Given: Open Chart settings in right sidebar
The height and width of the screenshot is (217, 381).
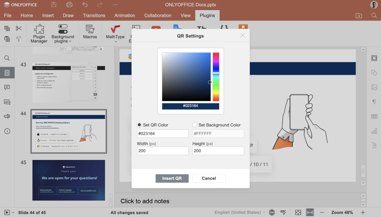Looking at the screenshot, I should pos(374,131).
